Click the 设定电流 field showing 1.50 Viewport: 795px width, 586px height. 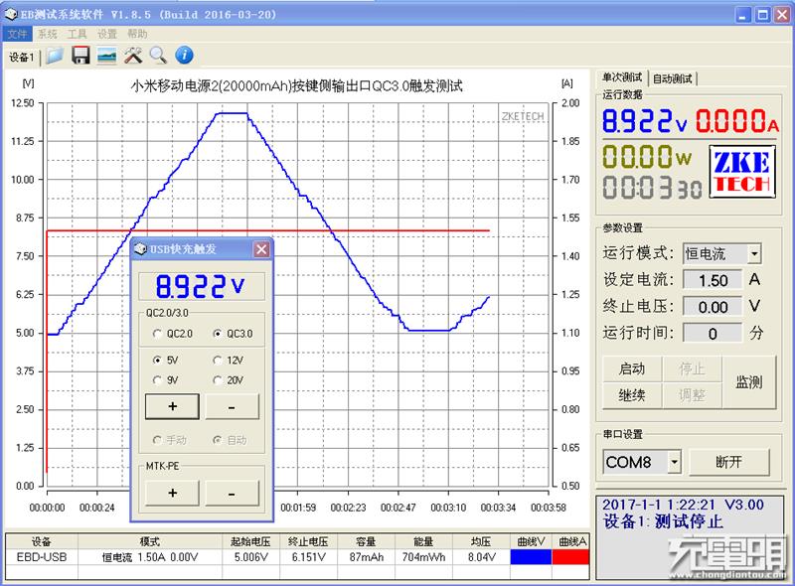point(713,280)
